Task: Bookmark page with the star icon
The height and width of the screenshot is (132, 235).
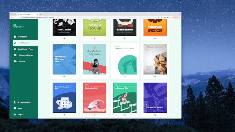Action: (x=161, y=18)
